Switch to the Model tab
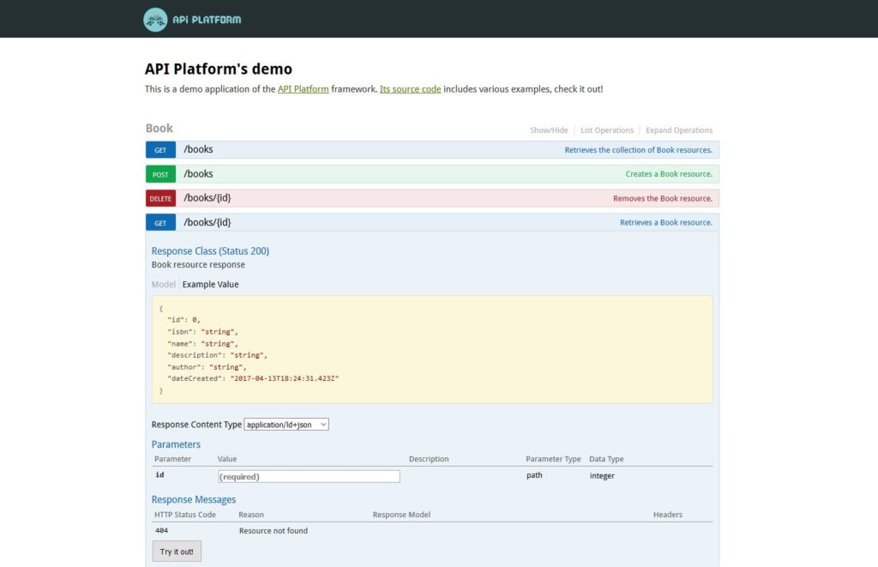The image size is (878, 567). 164,284
